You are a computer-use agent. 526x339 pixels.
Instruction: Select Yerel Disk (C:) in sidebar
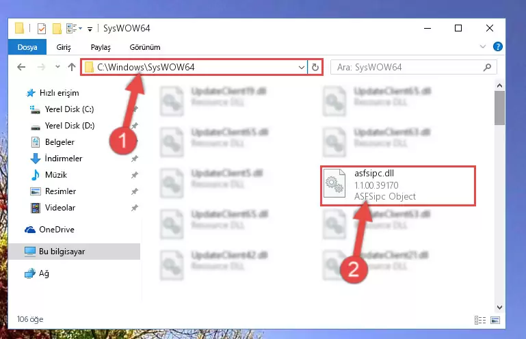(62, 109)
